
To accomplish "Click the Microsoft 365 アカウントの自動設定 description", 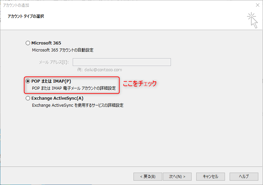I will pos(63,50).
